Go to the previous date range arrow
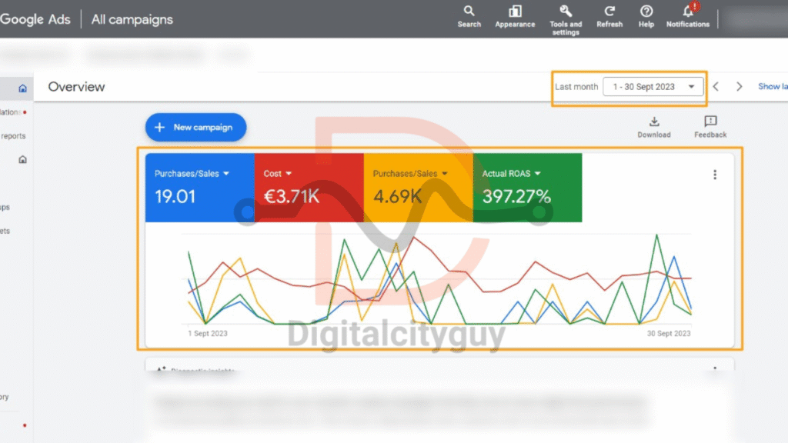 716,87
